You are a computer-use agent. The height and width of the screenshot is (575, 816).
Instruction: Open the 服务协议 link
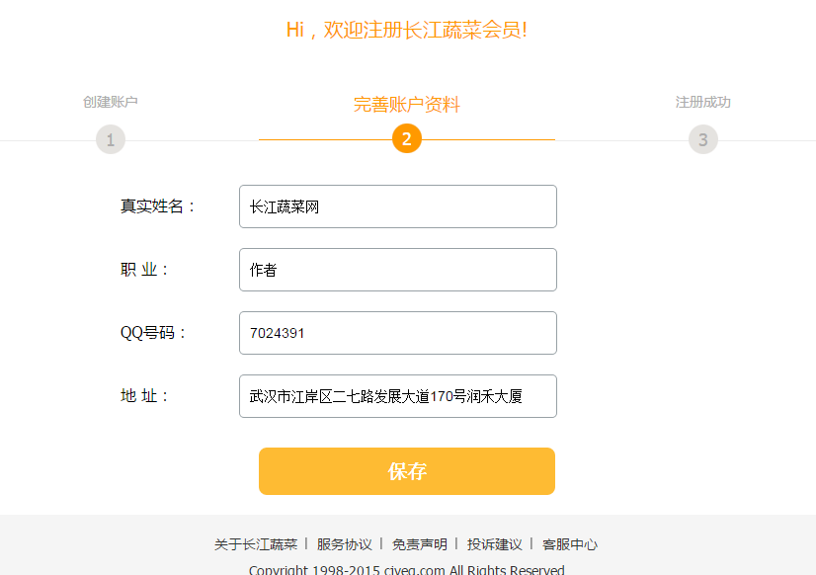[x=345, y=544]
